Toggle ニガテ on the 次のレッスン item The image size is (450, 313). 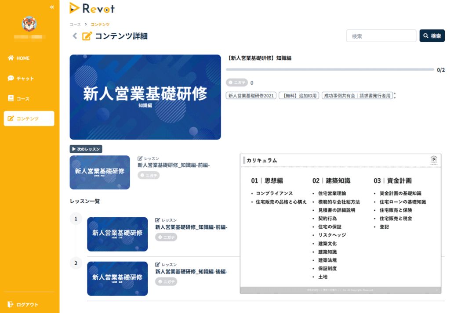[x=149, y=175]
